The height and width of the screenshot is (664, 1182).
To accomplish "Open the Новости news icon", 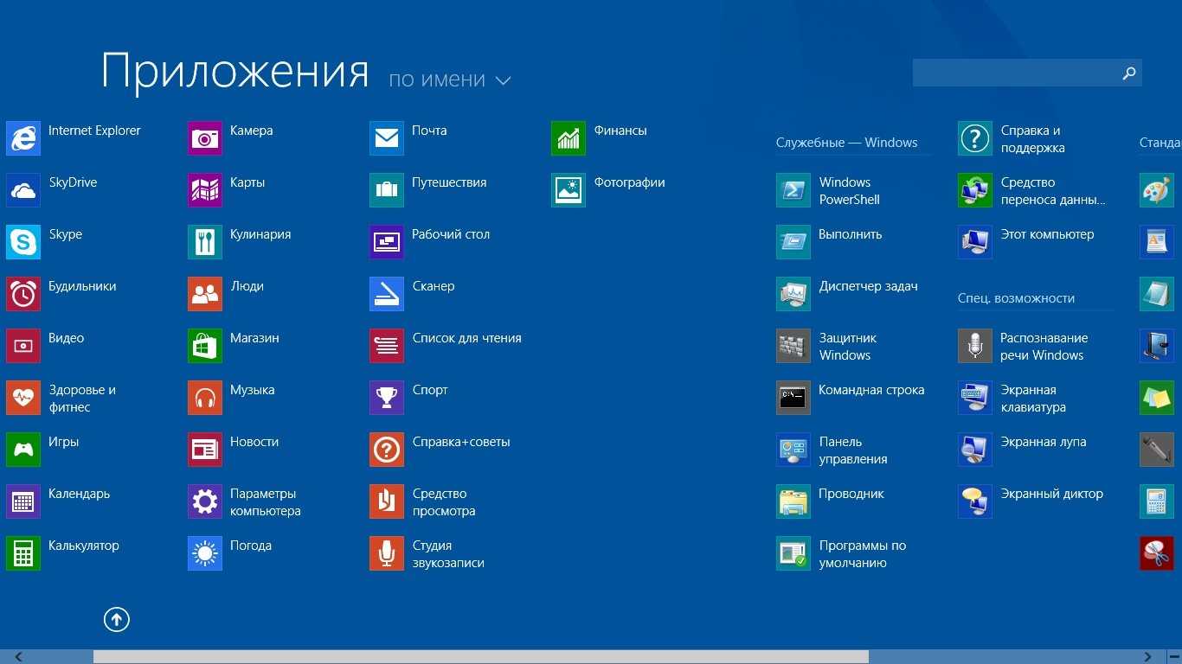I will tap(205, 450).
